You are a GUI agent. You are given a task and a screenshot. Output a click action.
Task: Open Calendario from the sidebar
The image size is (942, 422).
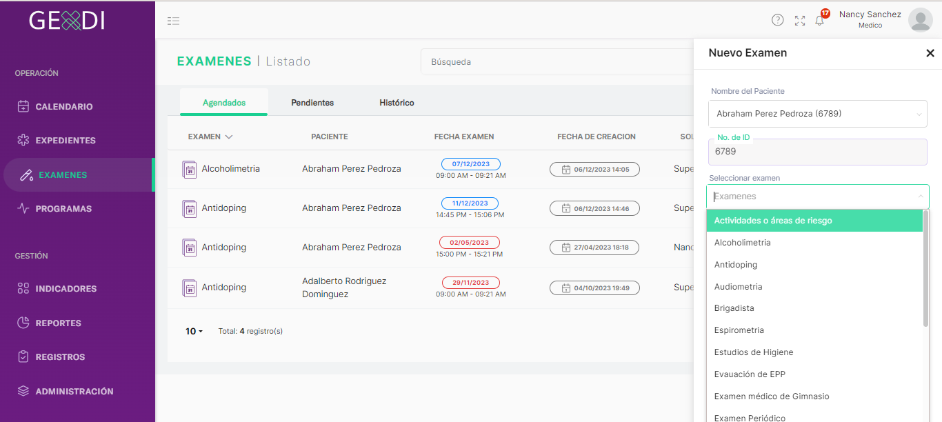click(x=64, y=107)
